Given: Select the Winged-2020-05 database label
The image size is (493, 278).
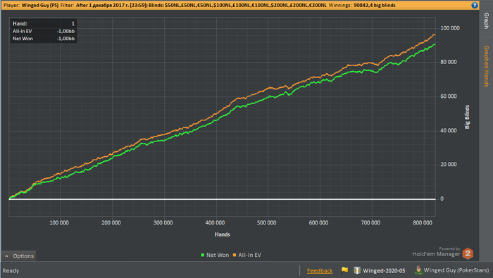Looking at the screenshot, I should click(x=384, y=270).
